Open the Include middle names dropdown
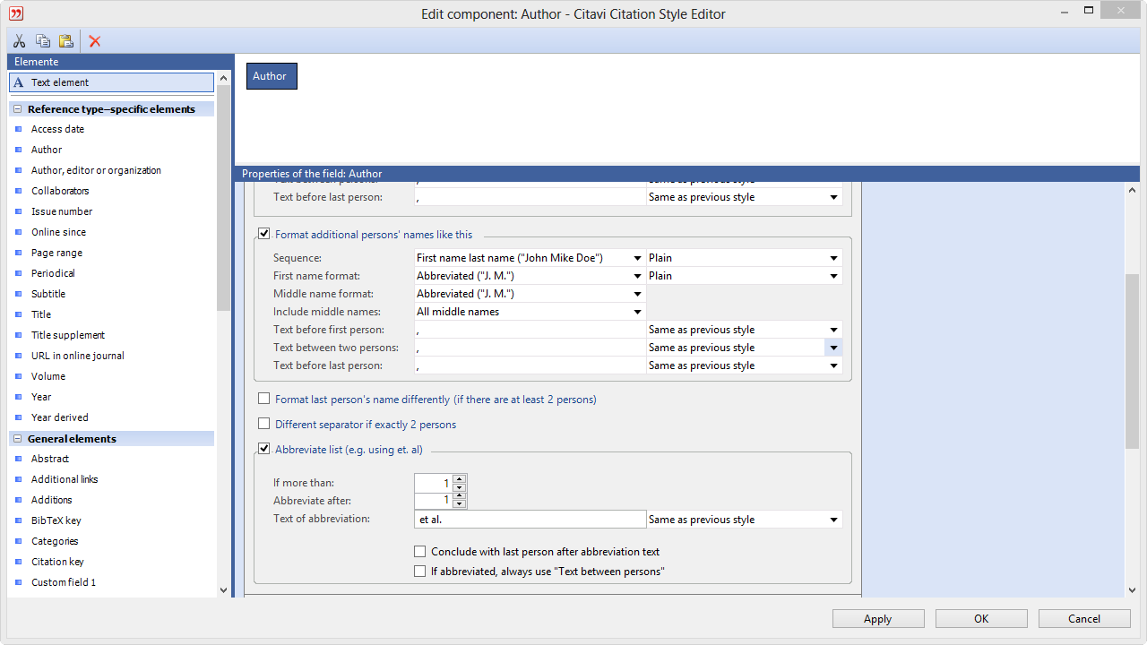Image resolution: width=1147 pixels, height=645 pixels. click(637, 312)
